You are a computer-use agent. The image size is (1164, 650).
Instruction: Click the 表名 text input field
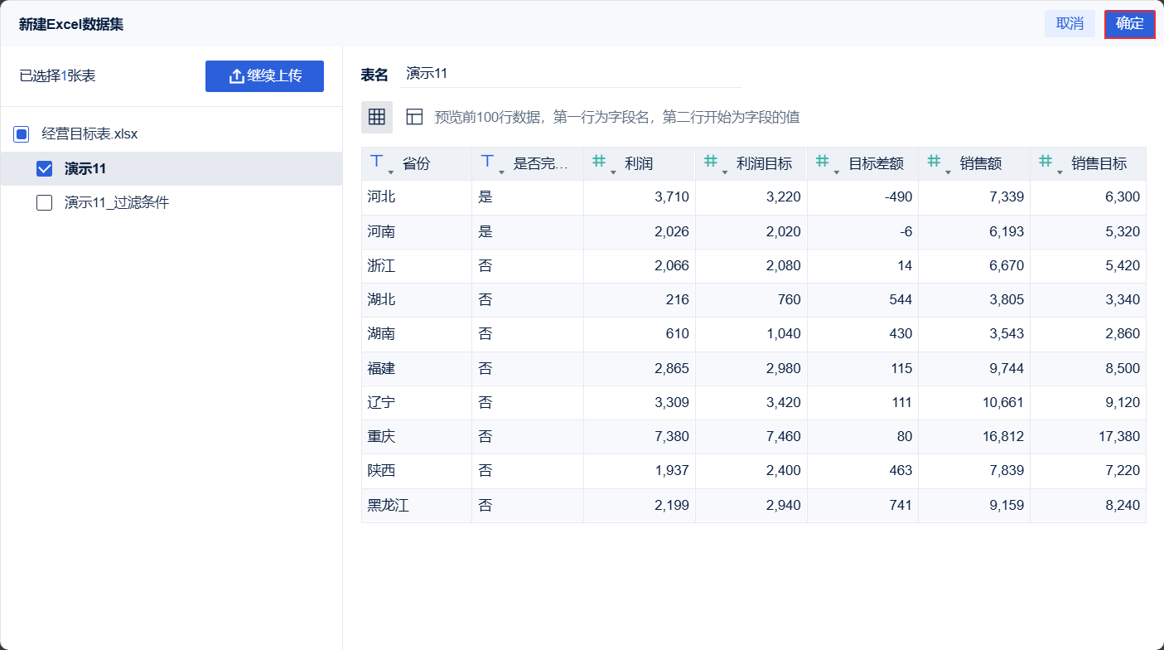point(570,73)
